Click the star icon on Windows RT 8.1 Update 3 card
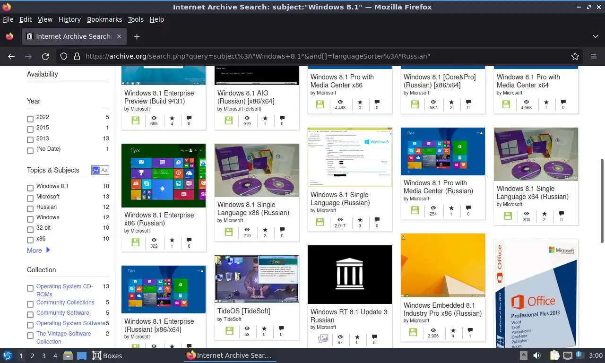 click(357, 337)
